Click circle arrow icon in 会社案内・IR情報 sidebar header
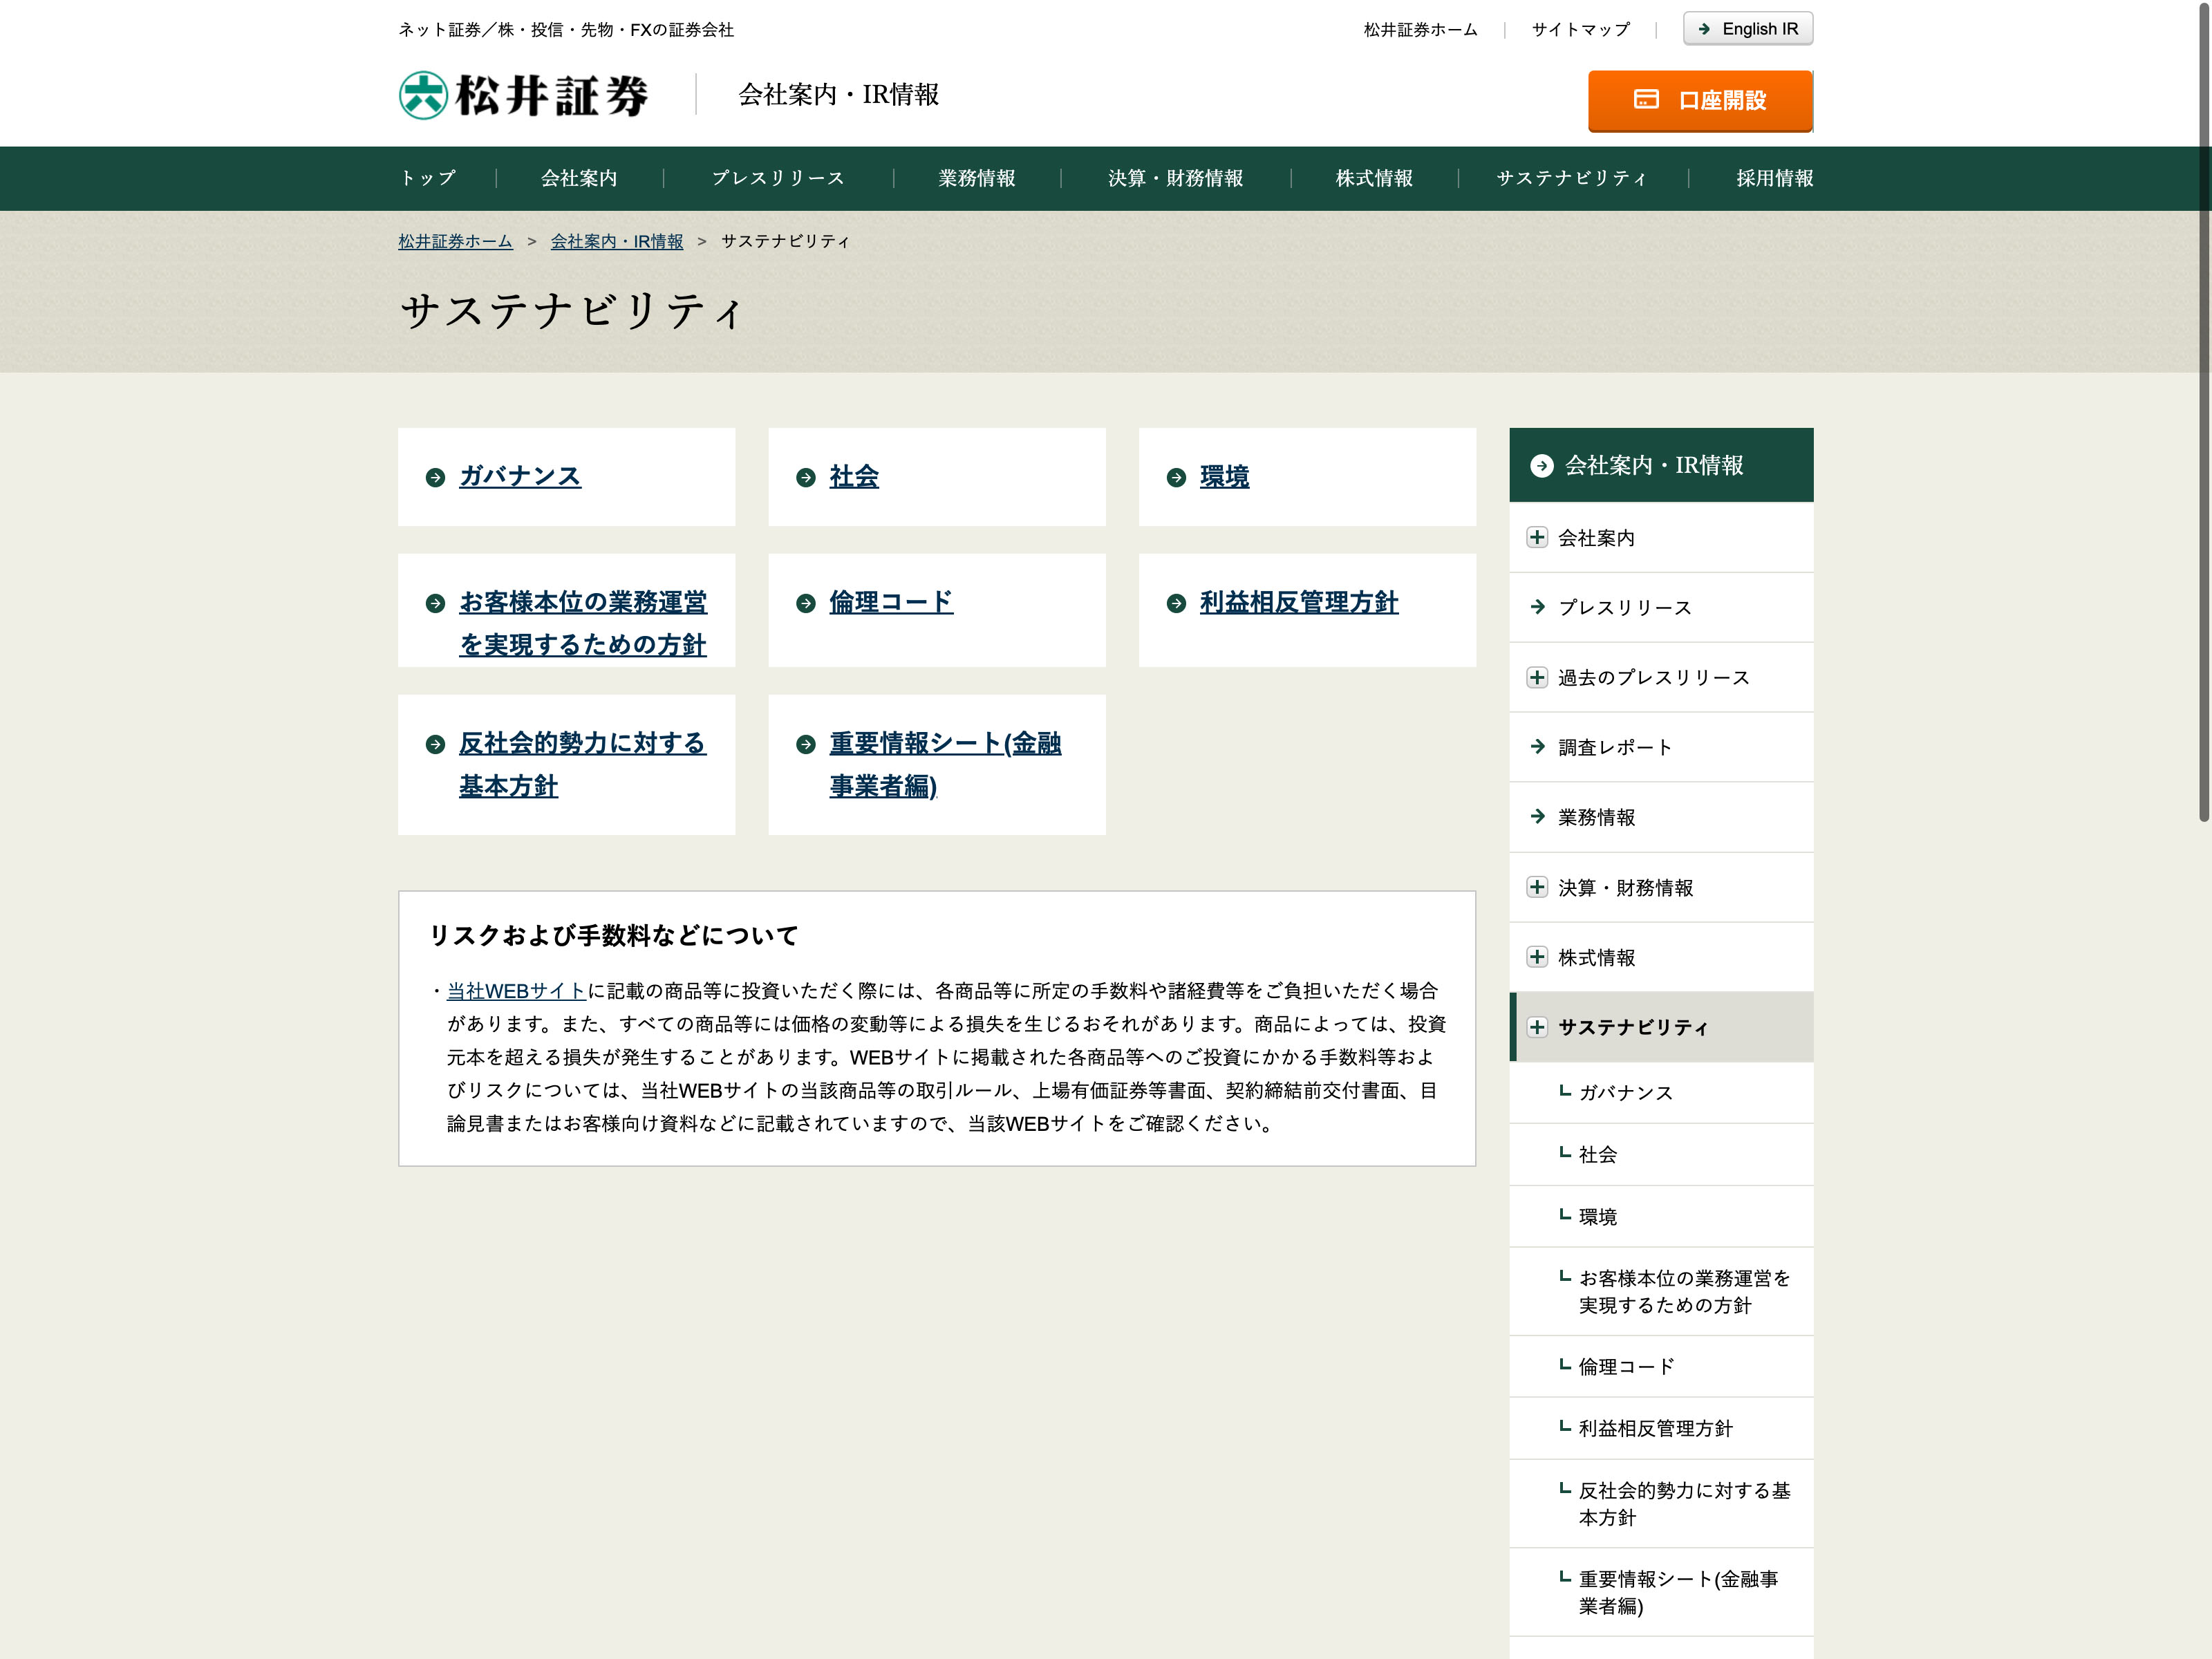The width and height of the screenshot is (2212, 1659). (1541, 466)
